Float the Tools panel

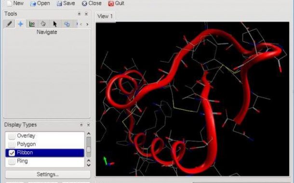coord(79,14)
